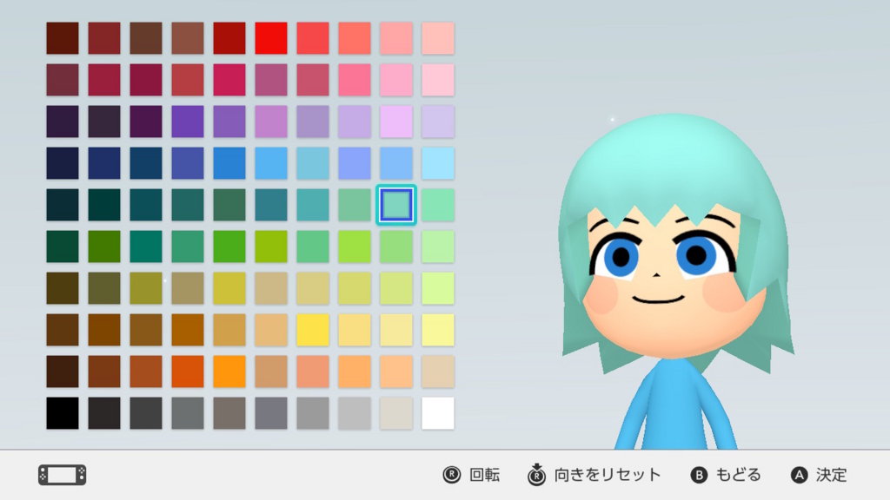
Task: Choose the highlighted selected mint-teal swatch
Action: coord(396,205)
